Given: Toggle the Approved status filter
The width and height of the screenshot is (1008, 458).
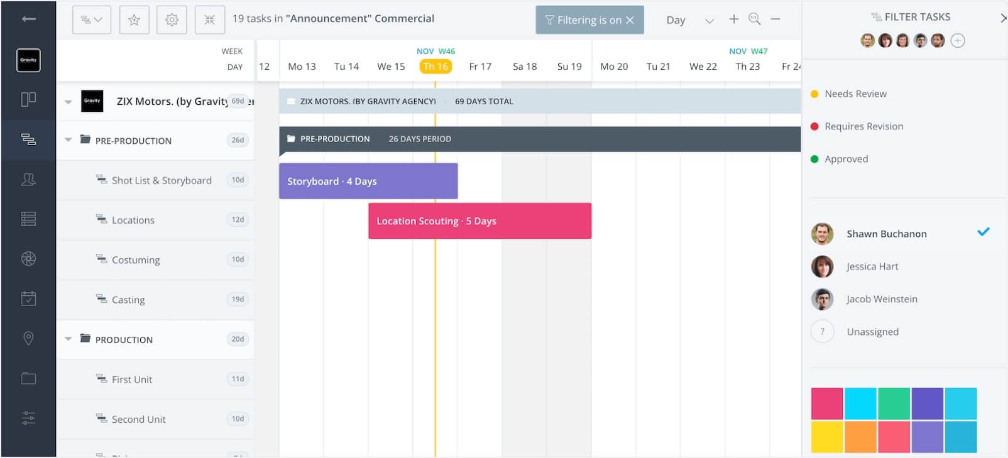Looking at the screenshot, I should (x=839, y=159).
